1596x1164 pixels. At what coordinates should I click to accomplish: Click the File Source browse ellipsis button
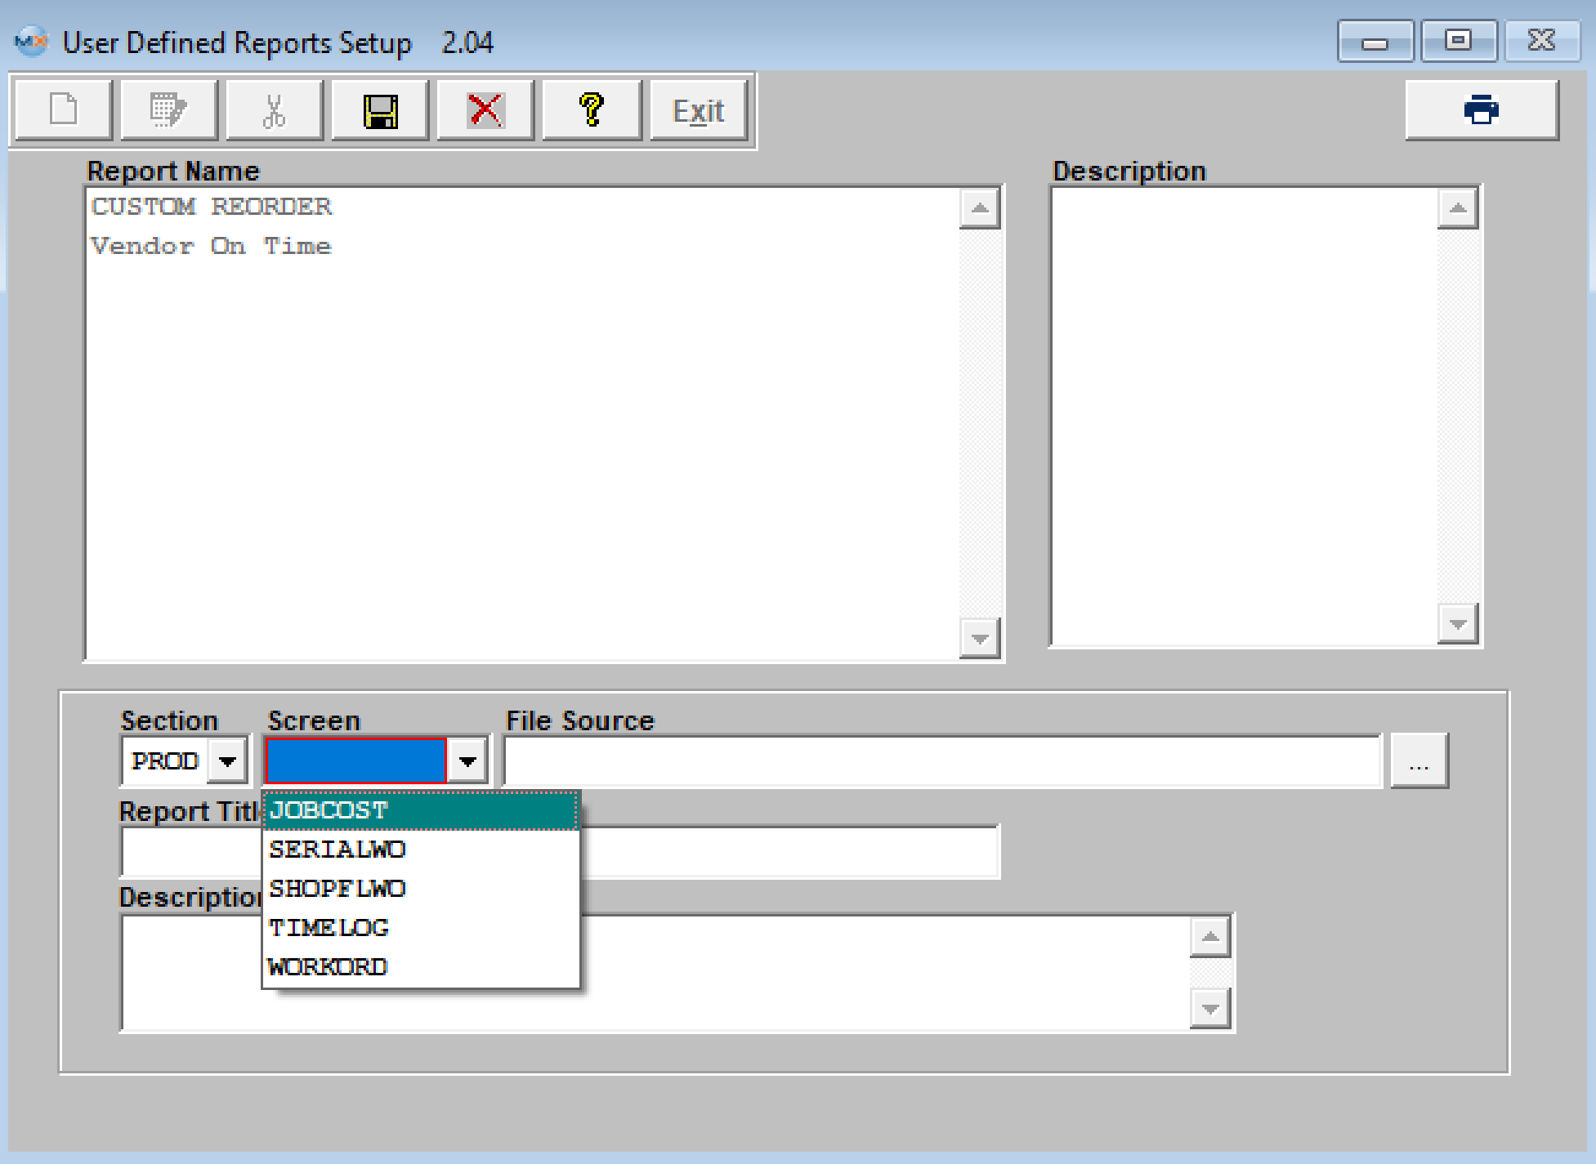1419,760
